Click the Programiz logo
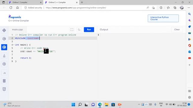 15,17
